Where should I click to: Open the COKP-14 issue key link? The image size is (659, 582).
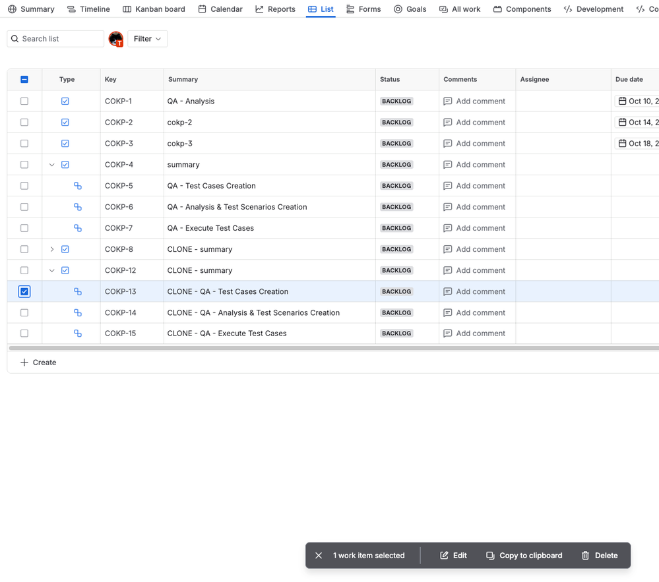[121, 312]
